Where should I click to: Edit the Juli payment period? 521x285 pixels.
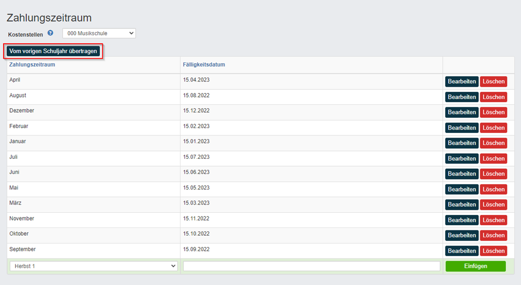coord(461,159)
